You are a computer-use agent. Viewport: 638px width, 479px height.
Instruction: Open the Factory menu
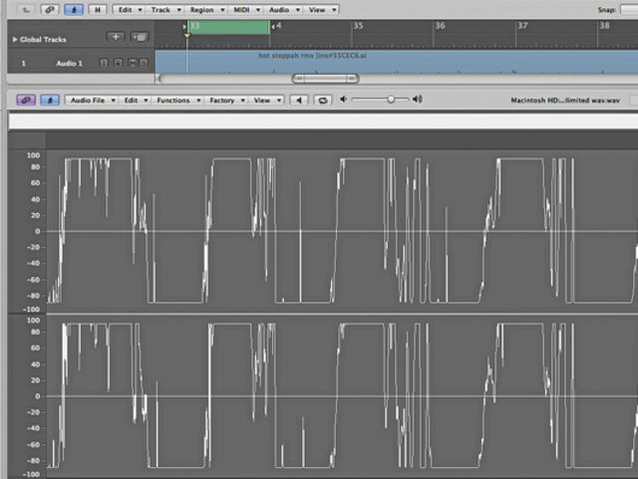226,100
